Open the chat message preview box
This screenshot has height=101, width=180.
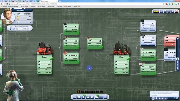tap(164, 94)
